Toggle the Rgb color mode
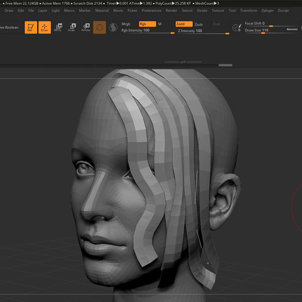Viewport: 302px width, 302px height. pyautogui.click(x=147, y=24)
